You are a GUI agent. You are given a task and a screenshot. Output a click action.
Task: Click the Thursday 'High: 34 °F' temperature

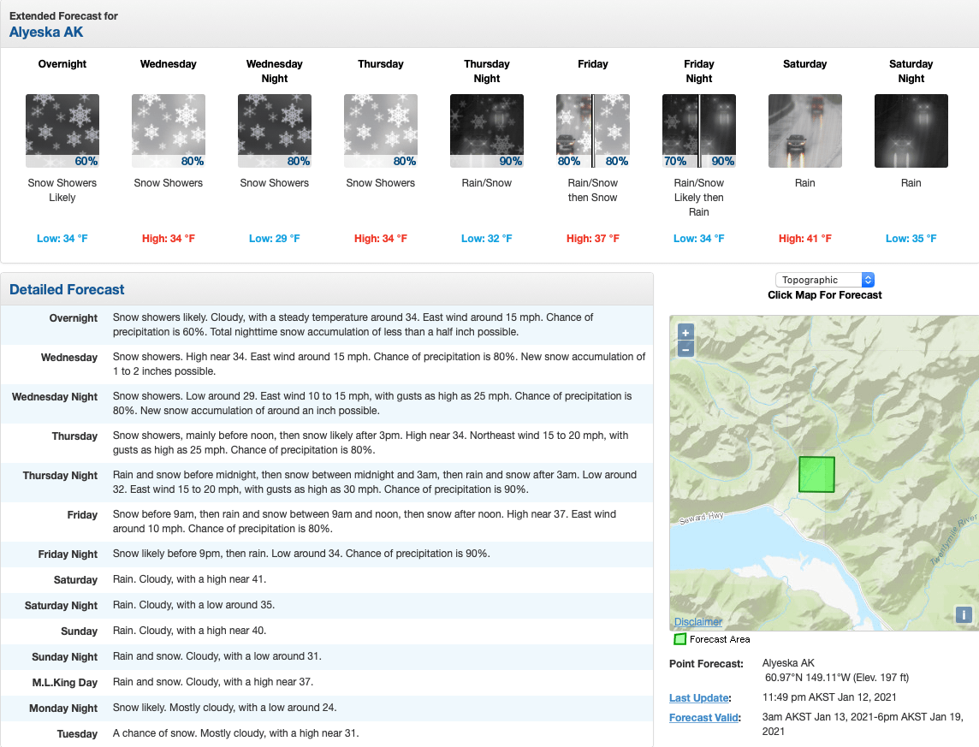pos(381,239)
